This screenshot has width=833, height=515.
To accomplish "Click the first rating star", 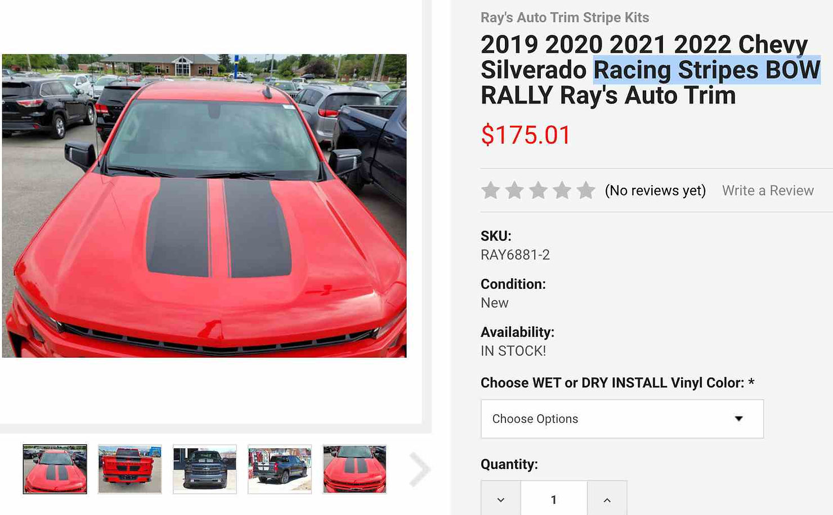I will (x=491, y=190).
